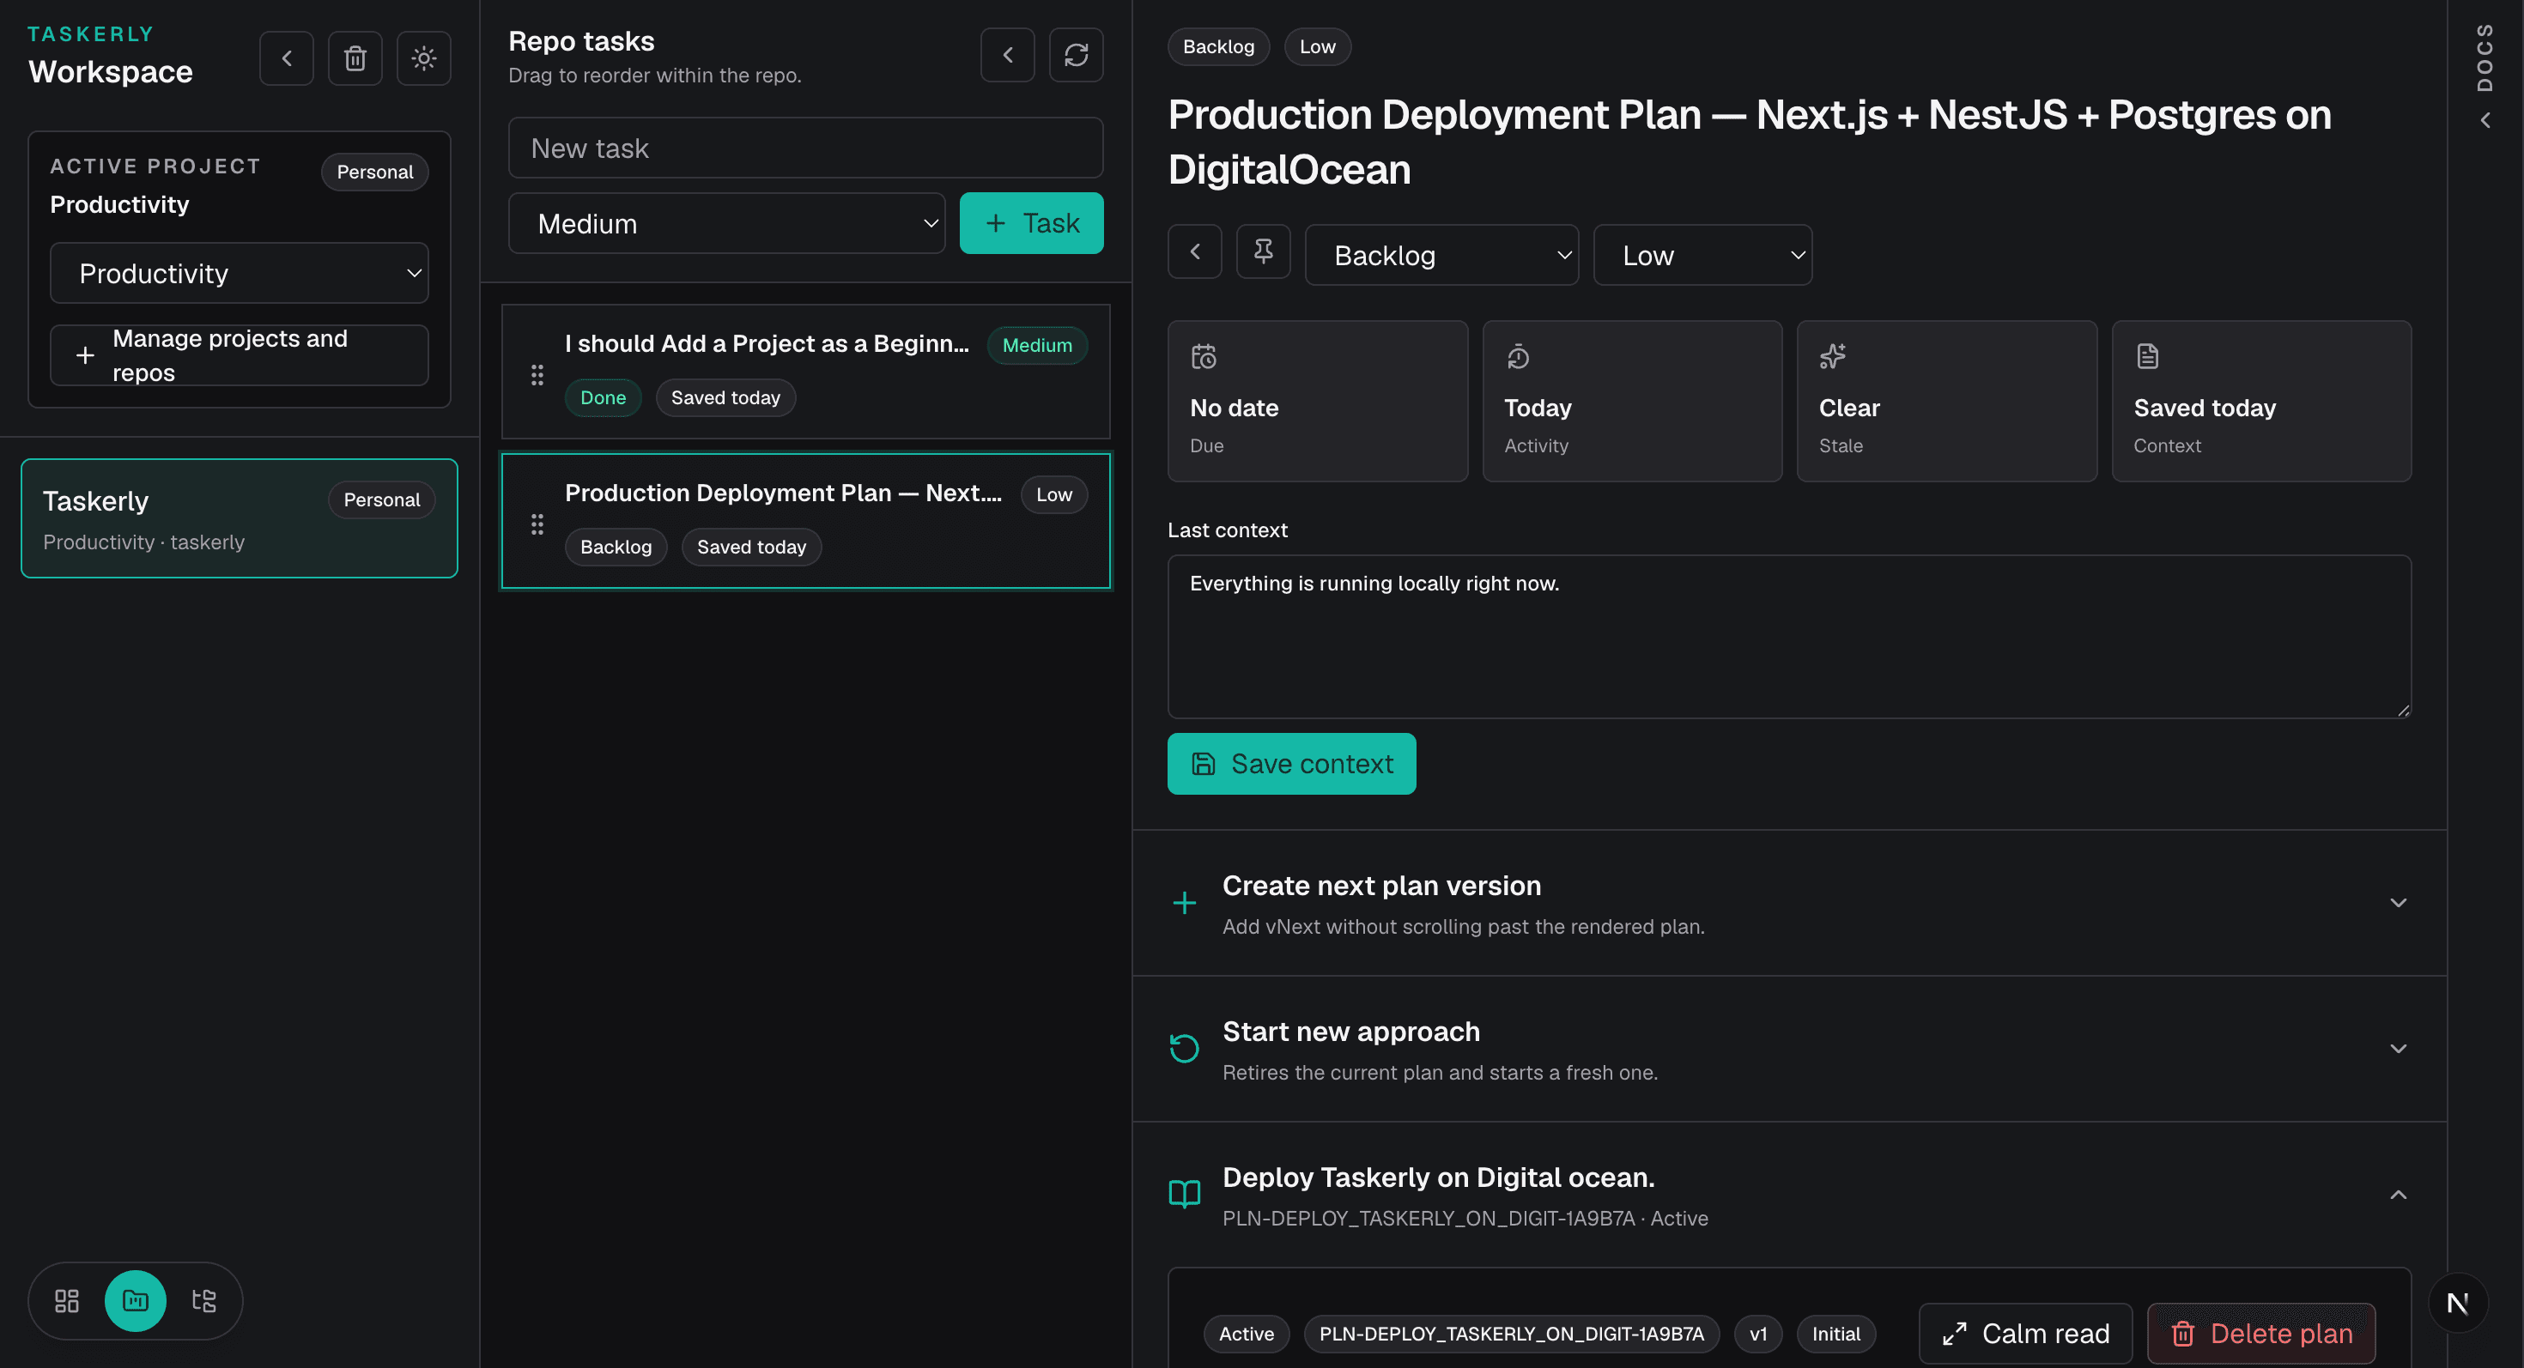Refresh the repo tasks list

point(1076,55)
